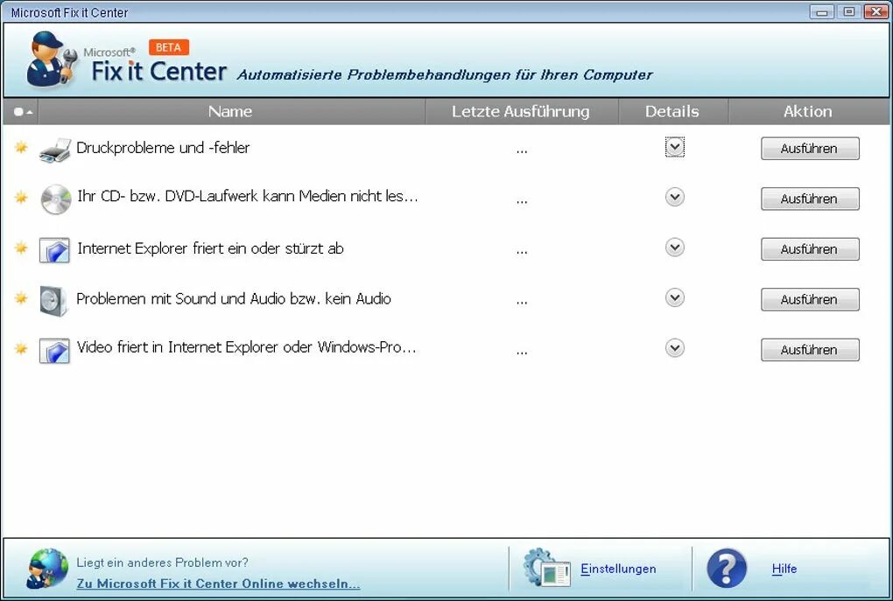Screen dimensions: 893x601
Task: Expand details for Video friert in Internet Explorer
Action: [675, 347]
